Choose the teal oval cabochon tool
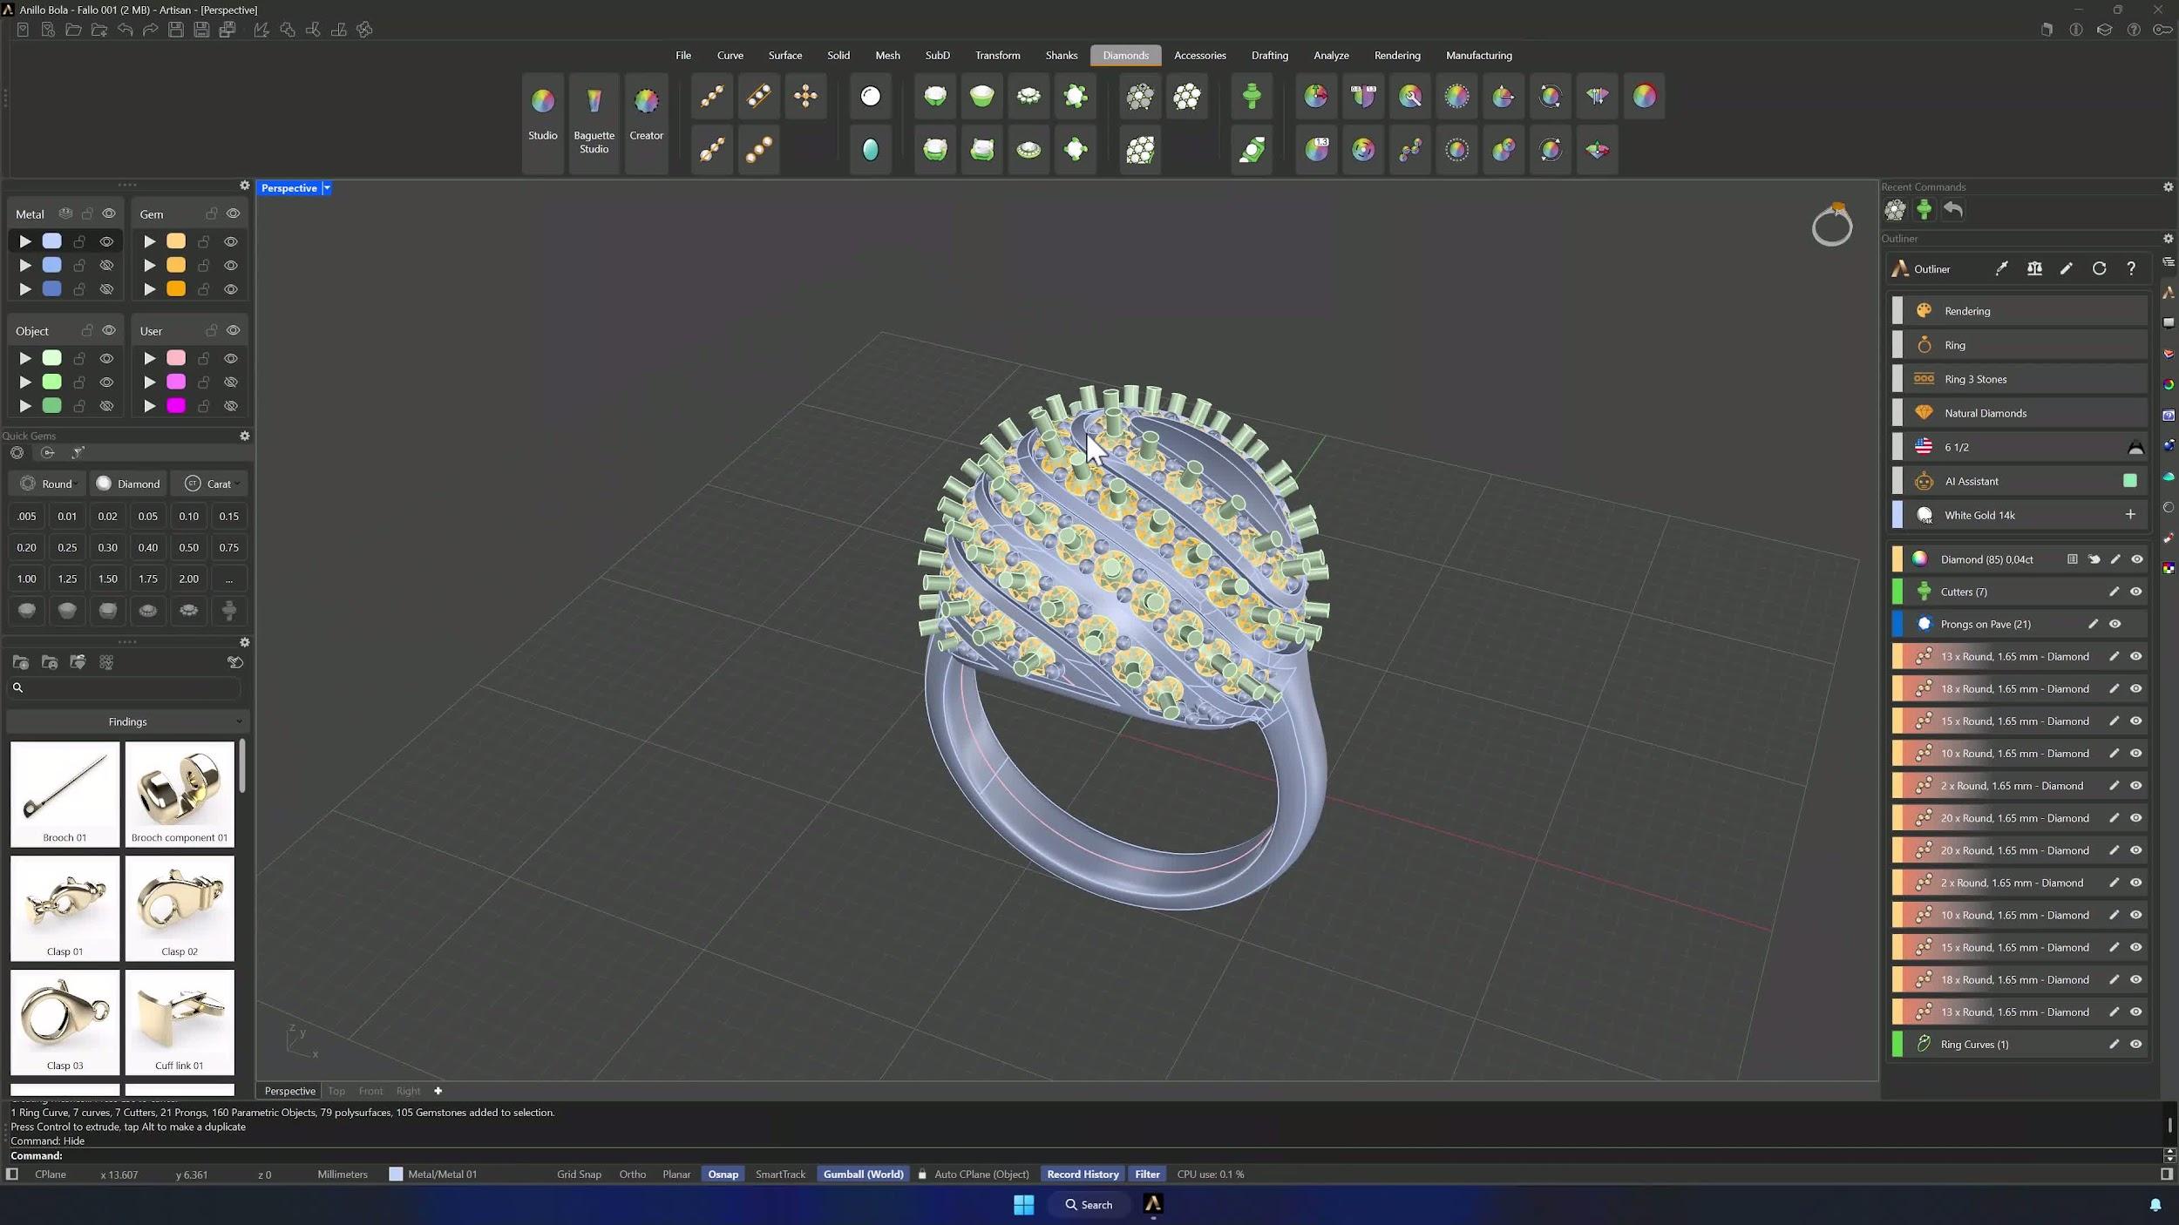2179x1225 pixels. point(870,149)
